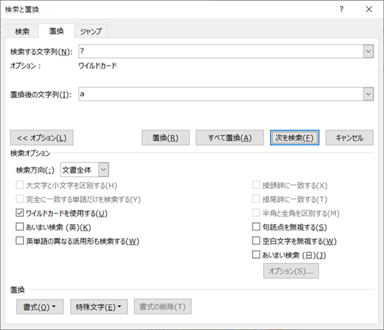Viewport: 384px width, 330px height.
Task: Open the 特殊文字(E) dropdown button
Action: pyautogui.click(x=99, y=307)
